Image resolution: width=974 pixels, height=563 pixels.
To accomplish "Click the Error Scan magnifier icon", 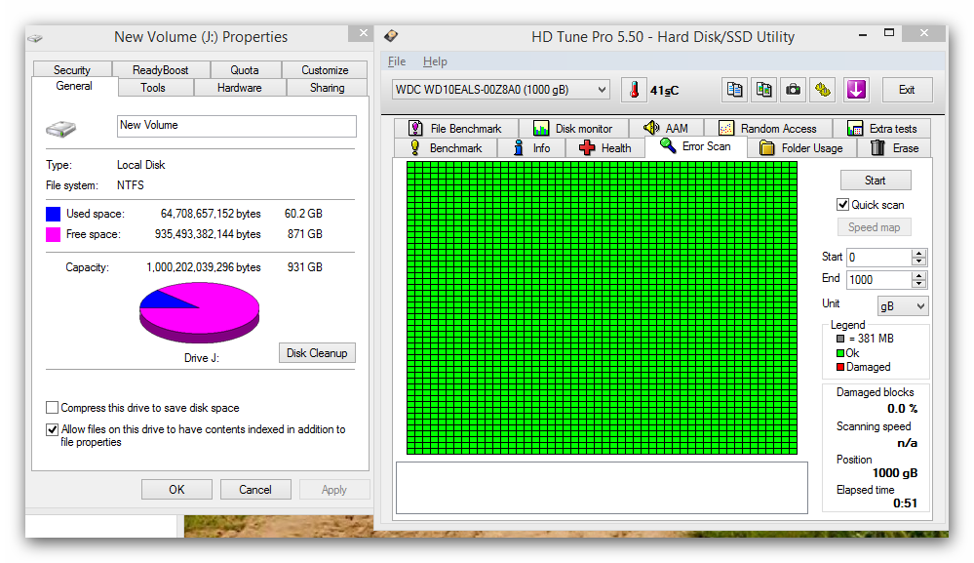I will point(668,146).
